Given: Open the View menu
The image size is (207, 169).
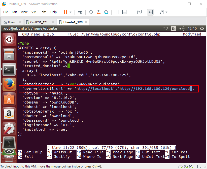Looking at the screenshot, I should click(x=24, y=12).
